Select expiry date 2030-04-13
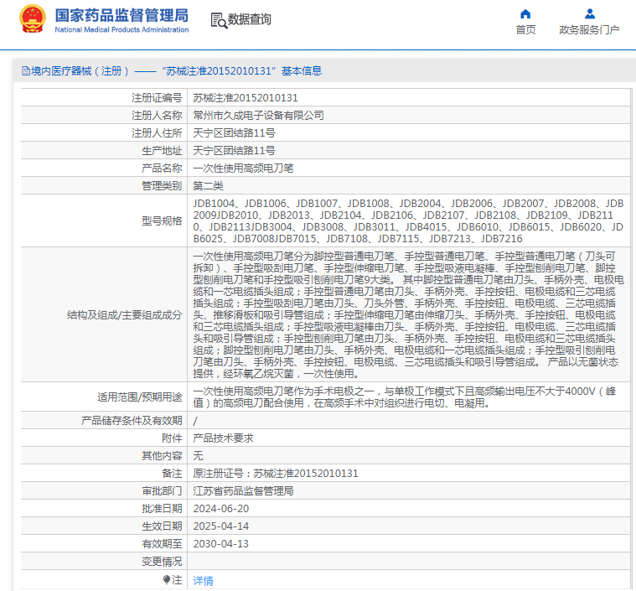 [221, 544]
